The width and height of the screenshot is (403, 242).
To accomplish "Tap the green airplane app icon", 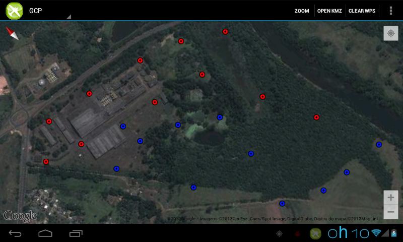I will pyautogui.click(x=15, y=11).
